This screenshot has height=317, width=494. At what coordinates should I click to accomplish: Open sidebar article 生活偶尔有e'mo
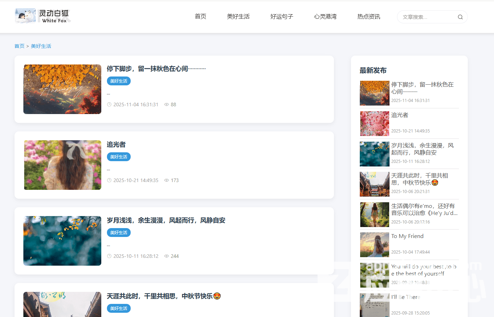(x=424, y=209)
